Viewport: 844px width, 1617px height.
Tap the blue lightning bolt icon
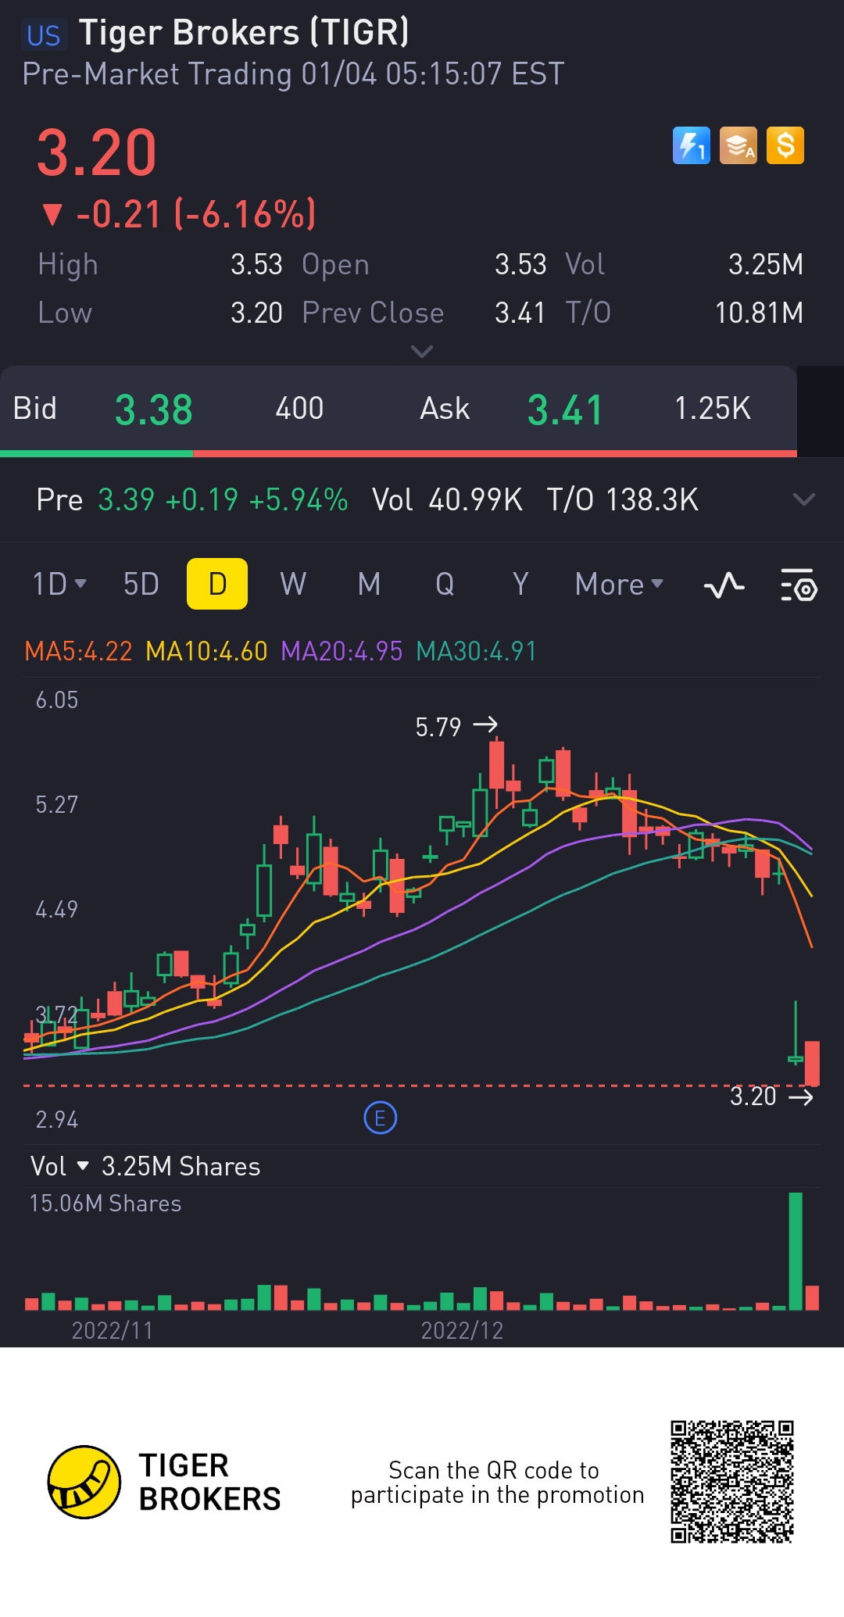692,145
